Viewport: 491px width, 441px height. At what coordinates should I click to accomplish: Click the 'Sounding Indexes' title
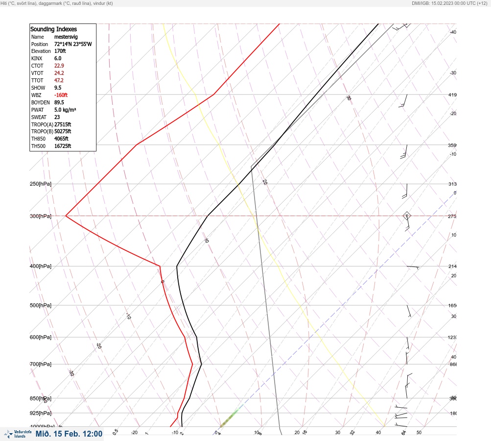tap(53, 29)
